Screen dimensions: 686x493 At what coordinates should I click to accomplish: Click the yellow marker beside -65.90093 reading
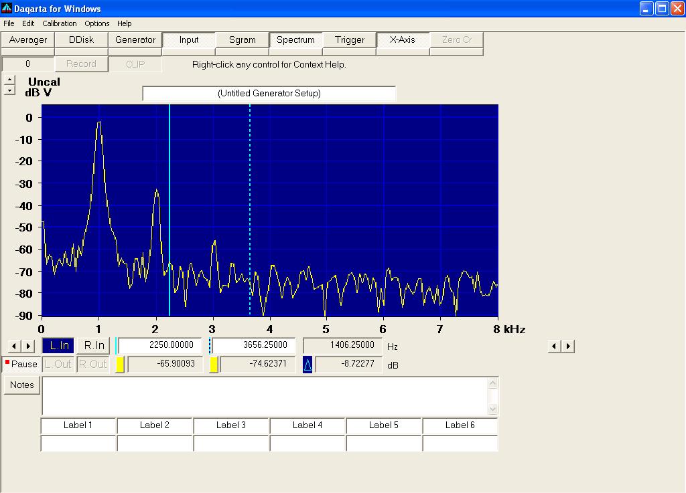120,365
